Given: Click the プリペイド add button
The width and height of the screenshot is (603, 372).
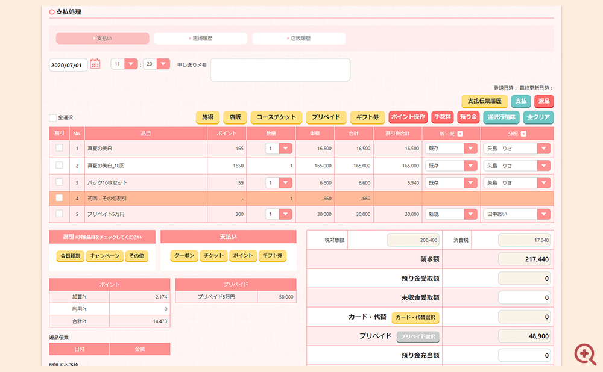Looking at the screenshot, I should point(326,117).
